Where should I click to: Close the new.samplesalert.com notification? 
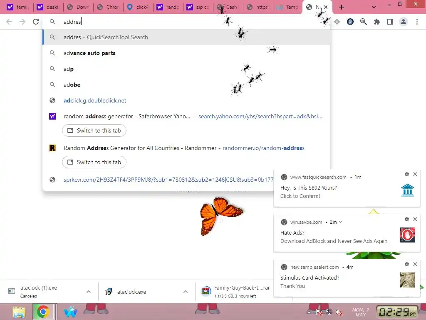pos(415,264)
